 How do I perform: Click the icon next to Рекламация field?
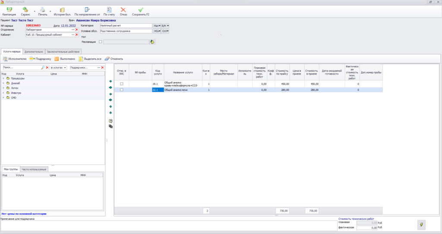152,42
